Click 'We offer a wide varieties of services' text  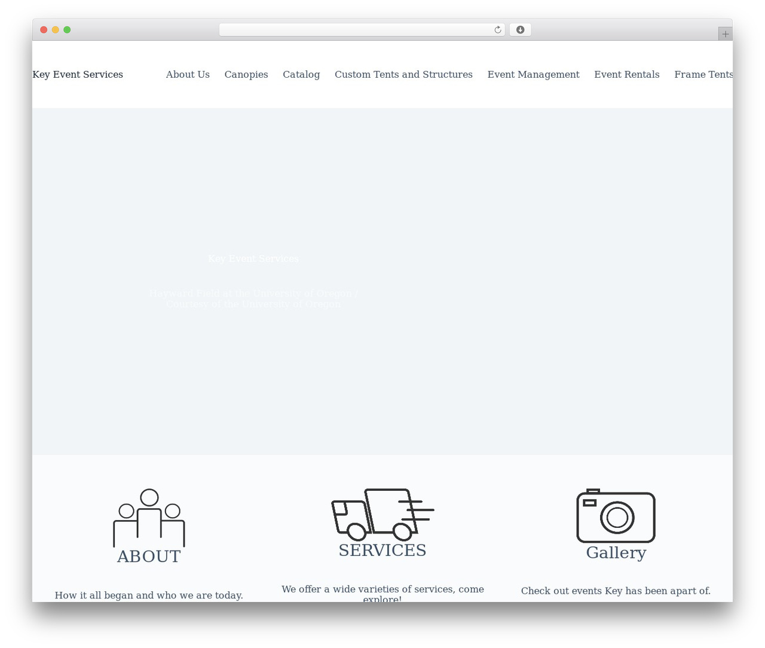pyautogui.click(x=382, y=594)
